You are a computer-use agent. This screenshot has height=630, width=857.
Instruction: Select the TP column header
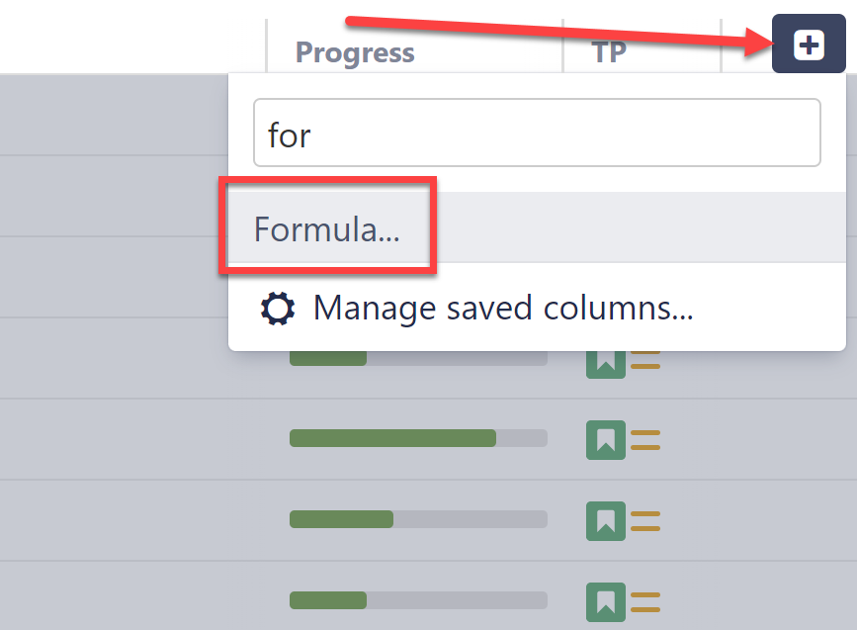click(609, 52)
